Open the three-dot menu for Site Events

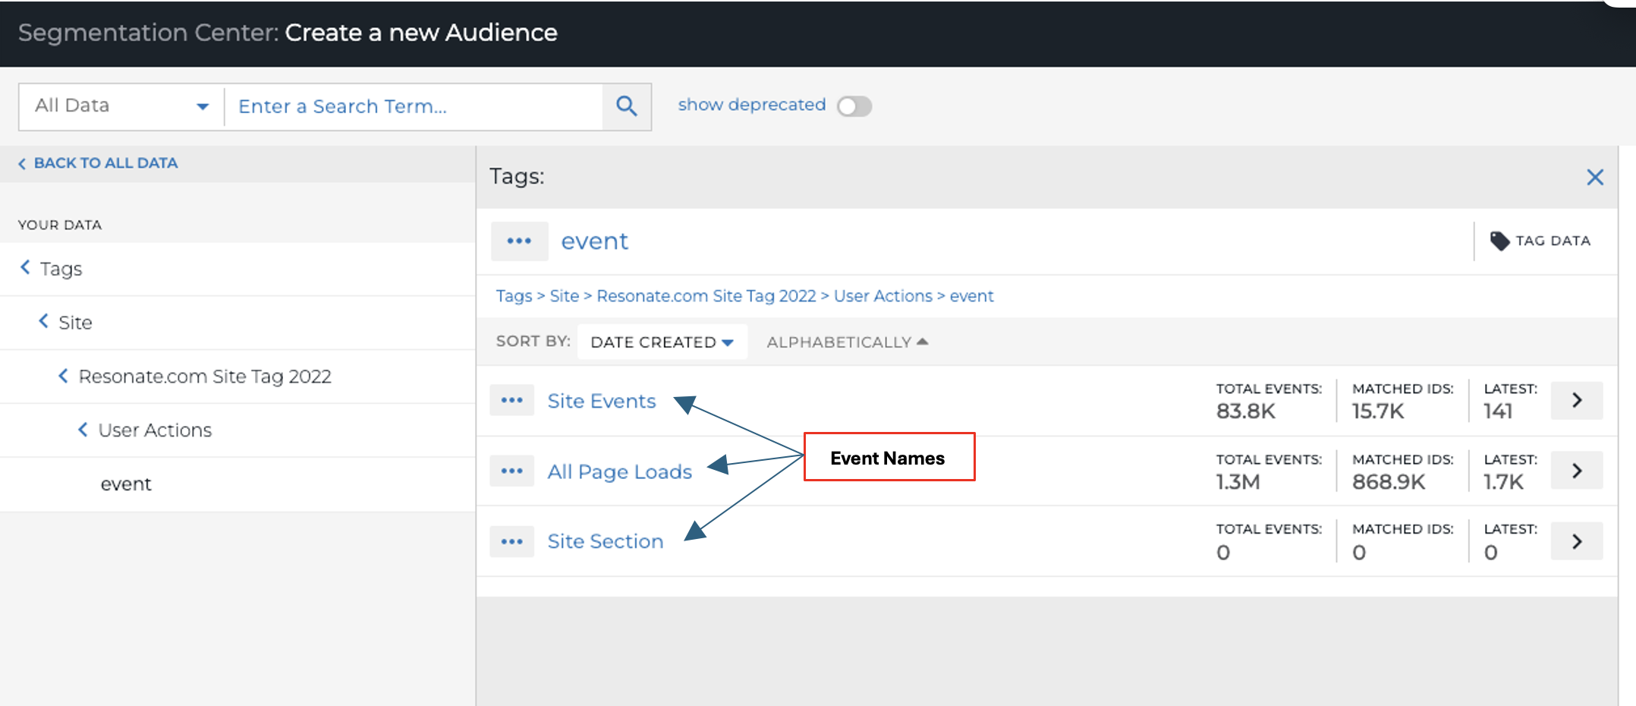click(x=512, y=400)
